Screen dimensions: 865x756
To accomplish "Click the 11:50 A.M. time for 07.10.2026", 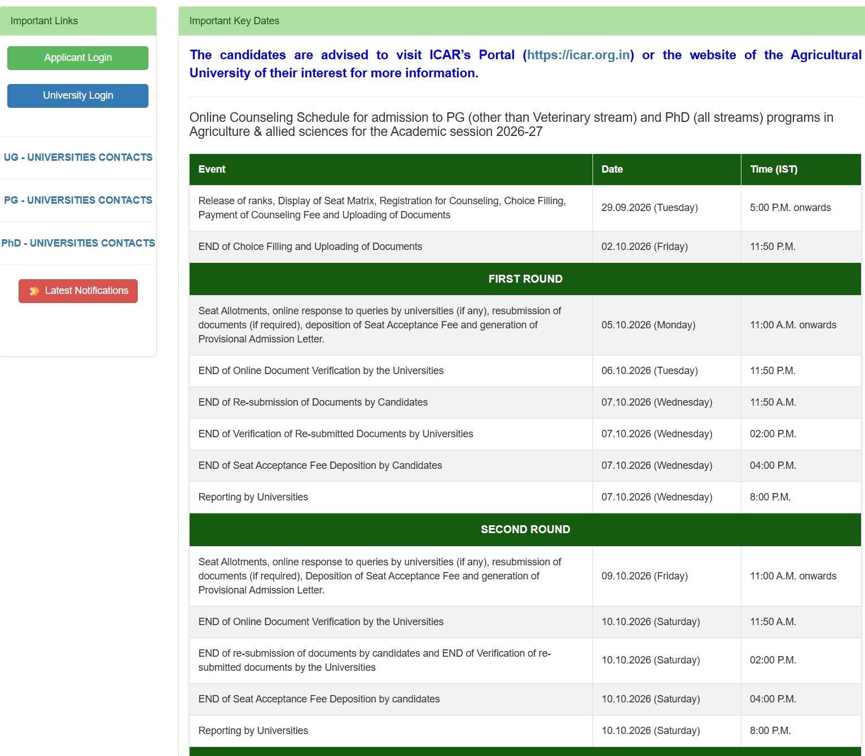I will pos(772,402).
